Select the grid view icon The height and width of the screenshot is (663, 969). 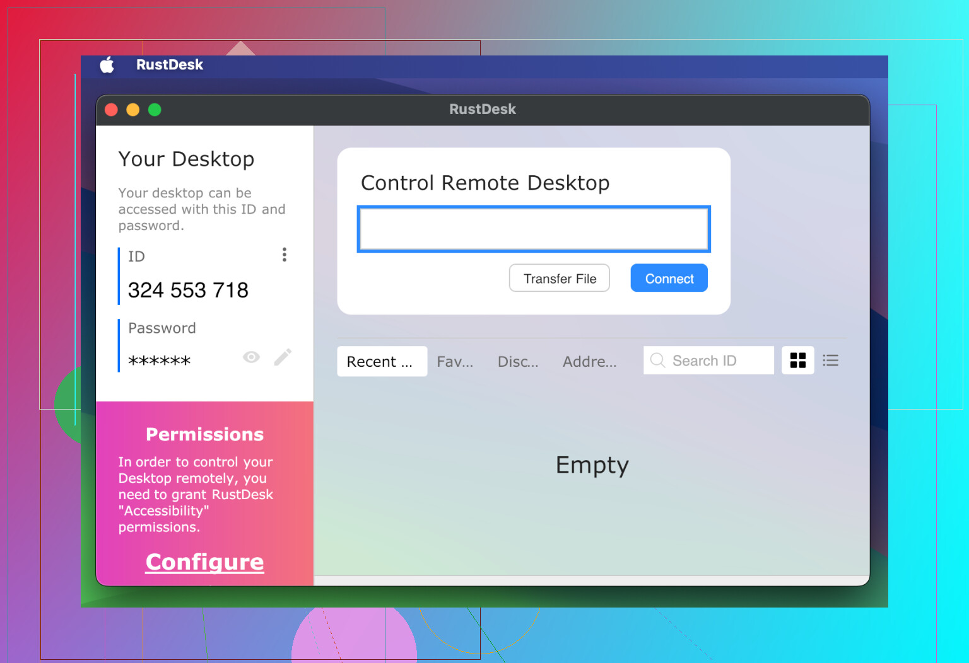coord(798,360)
